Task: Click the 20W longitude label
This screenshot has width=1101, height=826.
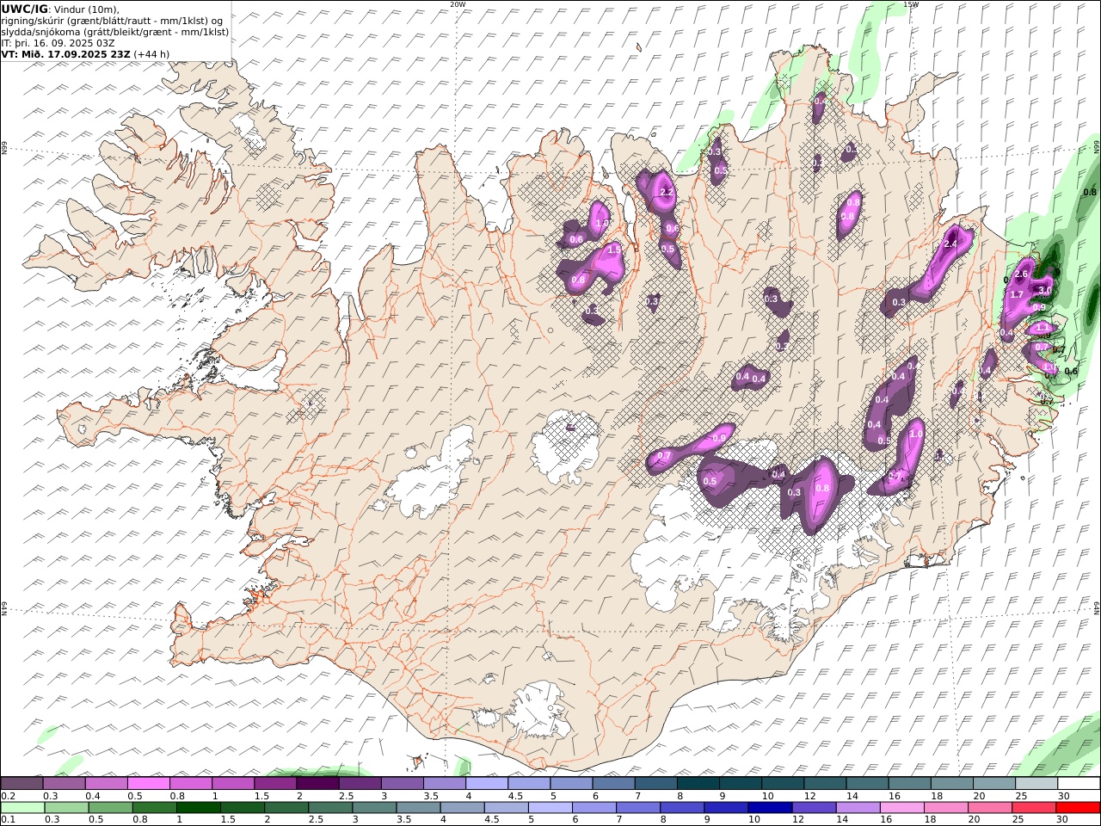Action: (458, 4)
